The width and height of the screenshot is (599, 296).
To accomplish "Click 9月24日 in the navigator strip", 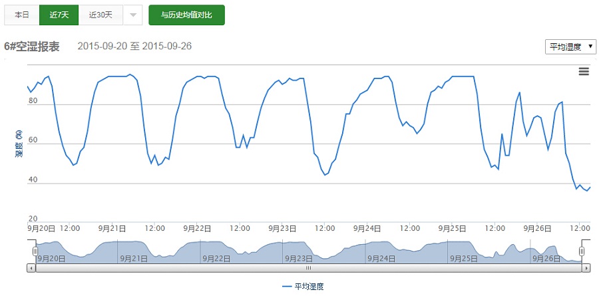I will tap(380, 258).
